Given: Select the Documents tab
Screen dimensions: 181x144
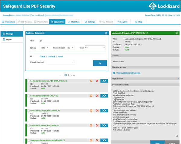Looking at the screenshot, I should point(57,22).
